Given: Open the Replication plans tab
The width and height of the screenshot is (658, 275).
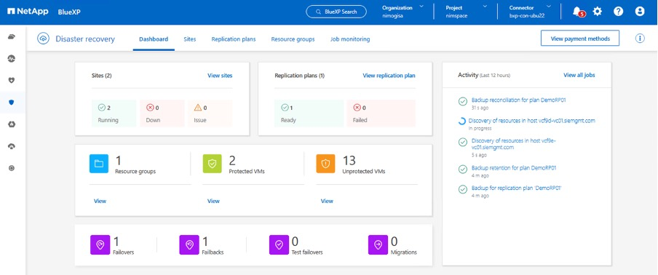Looking at the screenshot, I should point(234,39).
